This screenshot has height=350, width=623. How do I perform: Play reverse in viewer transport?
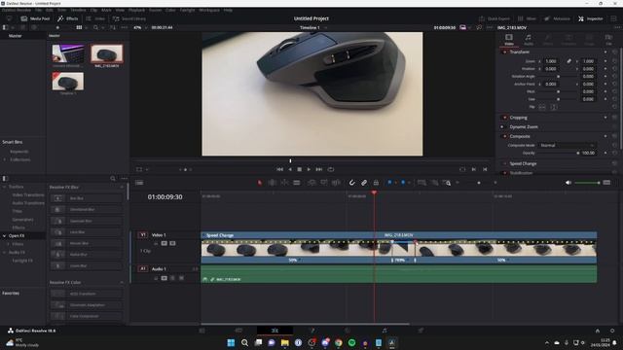290,169
